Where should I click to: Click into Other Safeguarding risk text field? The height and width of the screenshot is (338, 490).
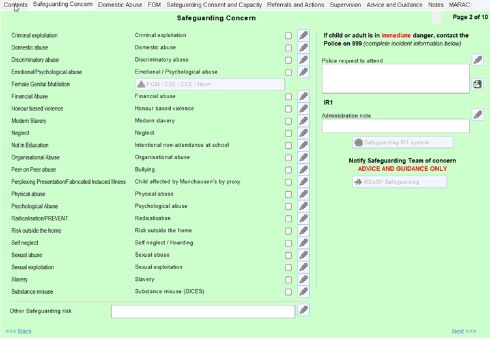coord(203,311)
